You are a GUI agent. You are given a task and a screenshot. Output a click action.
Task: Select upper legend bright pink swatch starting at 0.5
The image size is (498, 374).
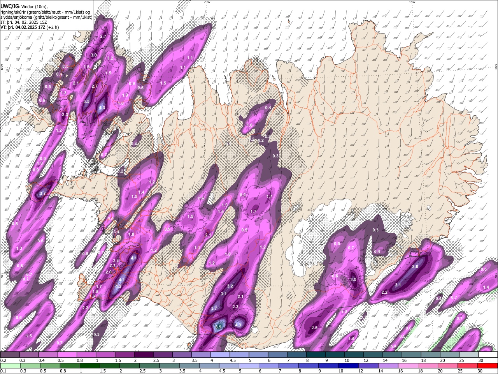coord(67,355)
